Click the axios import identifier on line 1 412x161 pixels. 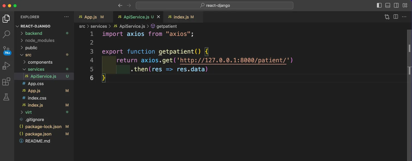coord(136,34)
